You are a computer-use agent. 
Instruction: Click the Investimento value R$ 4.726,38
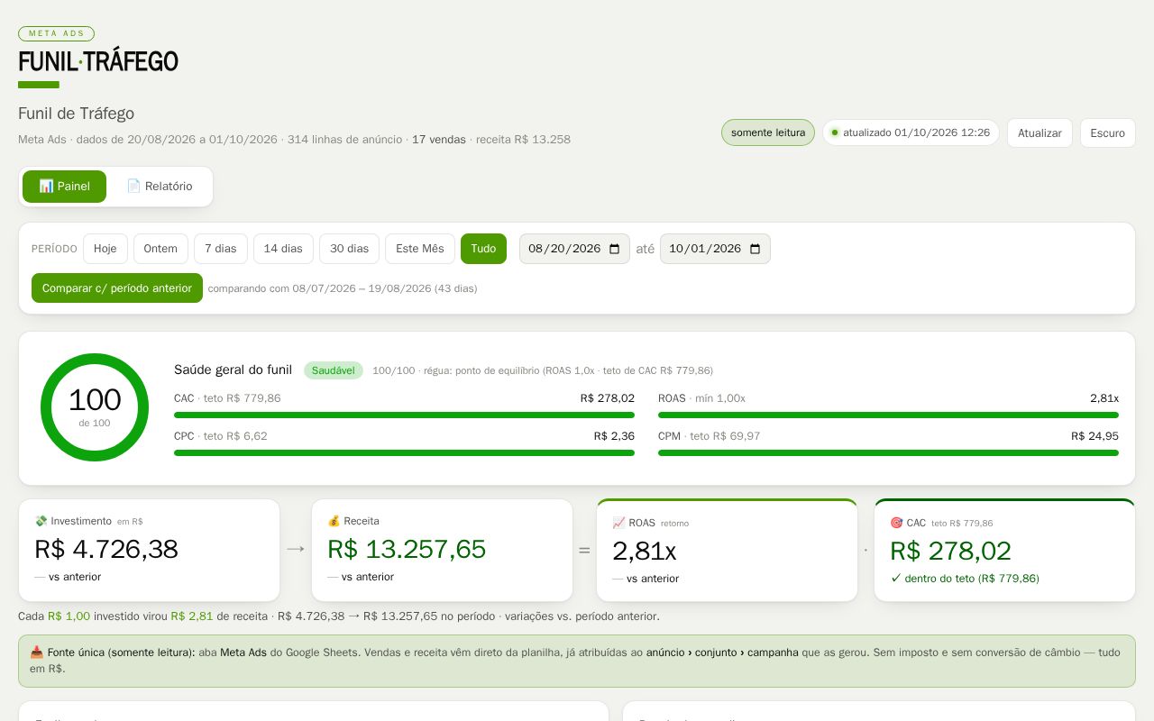(x=106, y=549)
